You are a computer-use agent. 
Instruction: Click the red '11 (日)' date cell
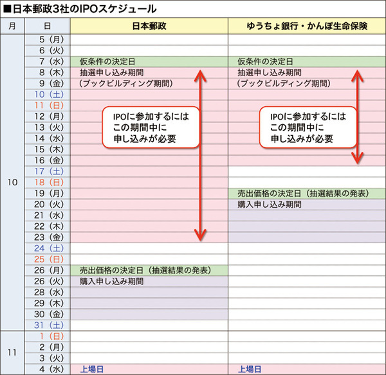click(47, 105)
